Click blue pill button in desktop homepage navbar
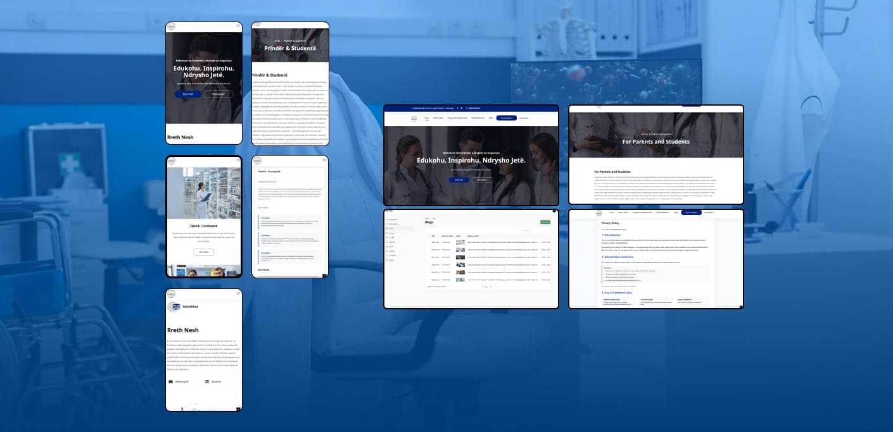 [x=506, y=118]
